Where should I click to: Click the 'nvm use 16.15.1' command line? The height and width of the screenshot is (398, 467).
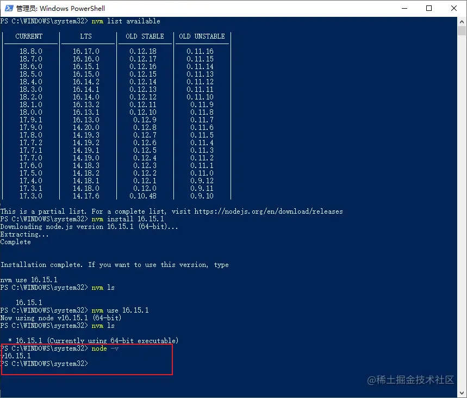click(120, 310)
